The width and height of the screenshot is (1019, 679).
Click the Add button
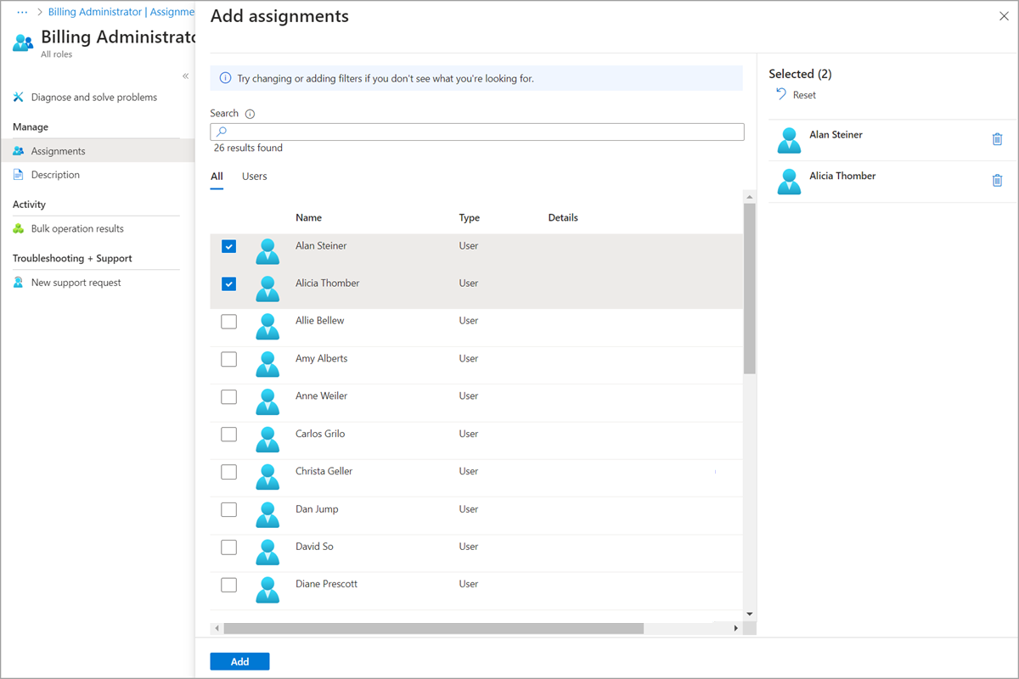pos(239,662)
